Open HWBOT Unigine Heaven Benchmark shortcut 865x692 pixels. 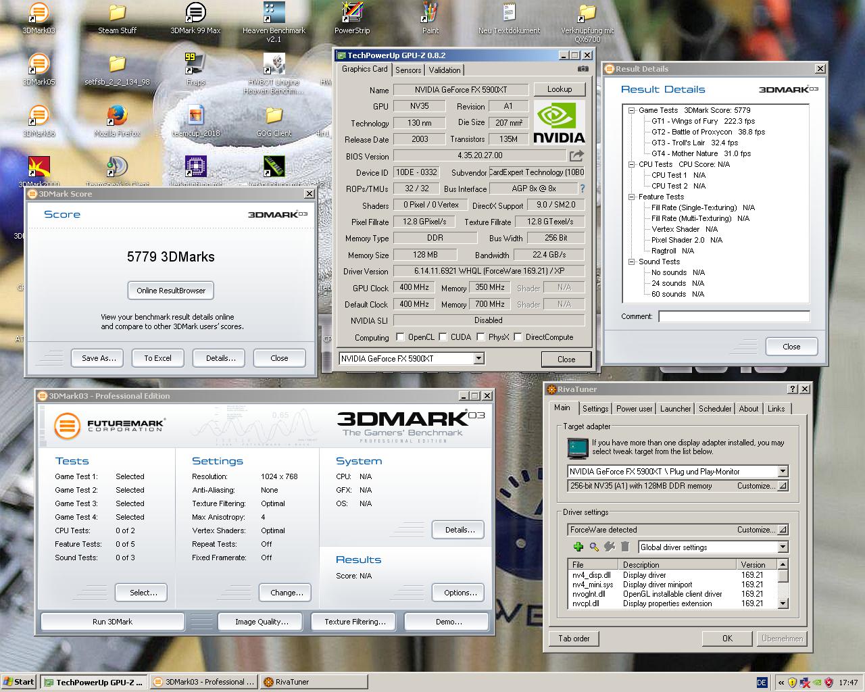274,73
